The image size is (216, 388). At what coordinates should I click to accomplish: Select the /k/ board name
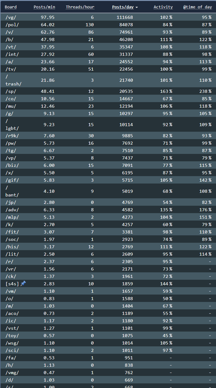point(10,225)
